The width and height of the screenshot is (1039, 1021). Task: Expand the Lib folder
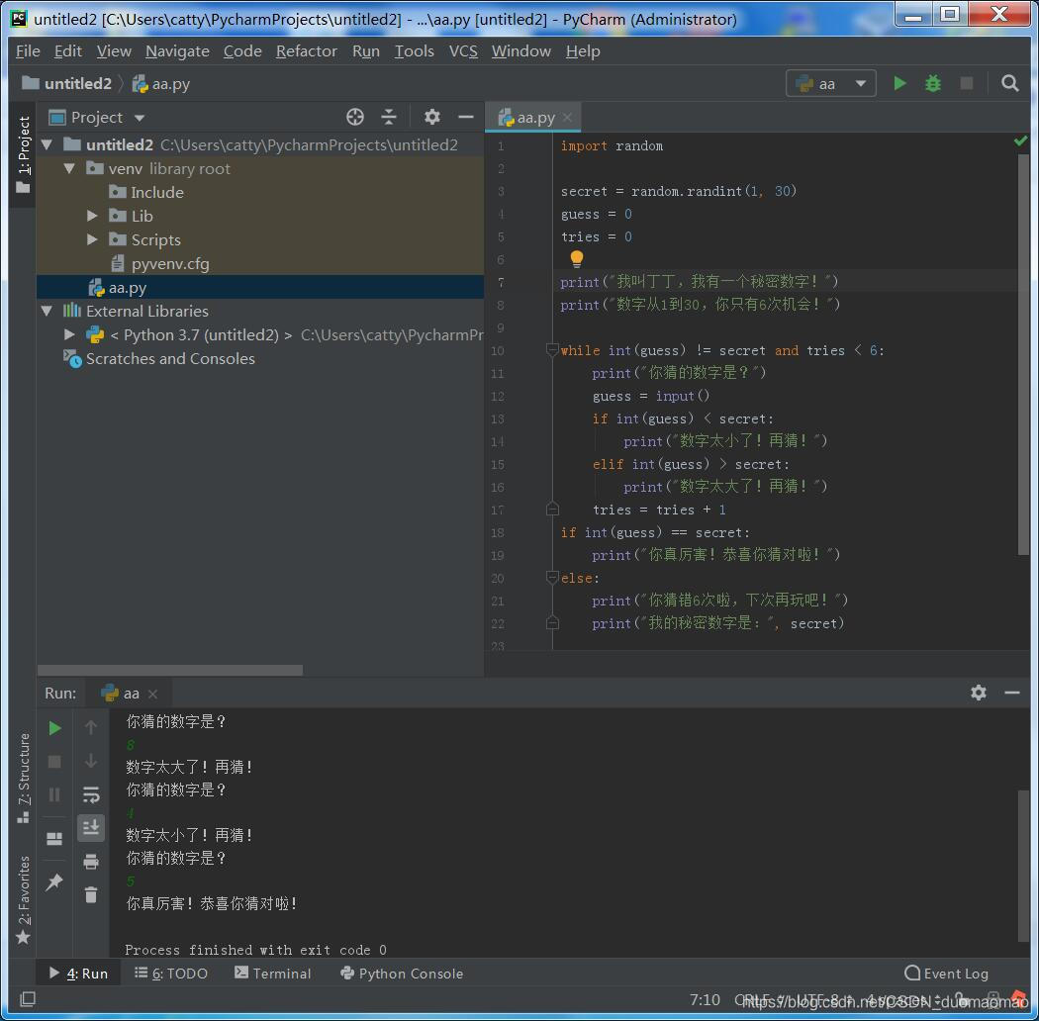click(92, 216)
